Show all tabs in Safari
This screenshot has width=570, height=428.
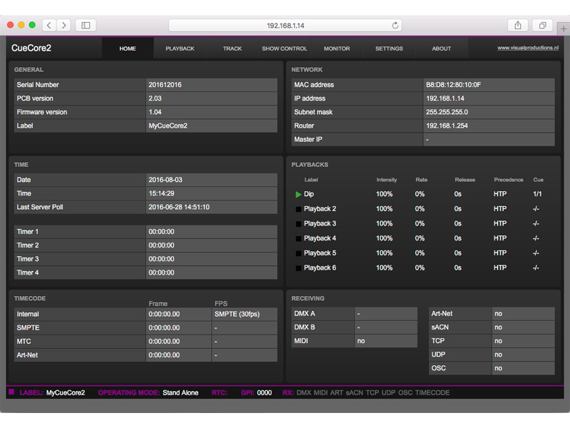[x=542, y=25]
